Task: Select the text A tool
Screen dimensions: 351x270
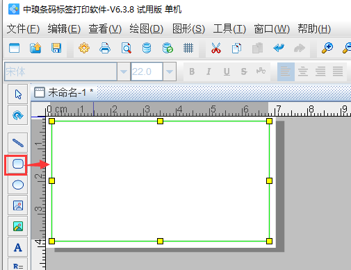Action: click(x=18, y=247)
